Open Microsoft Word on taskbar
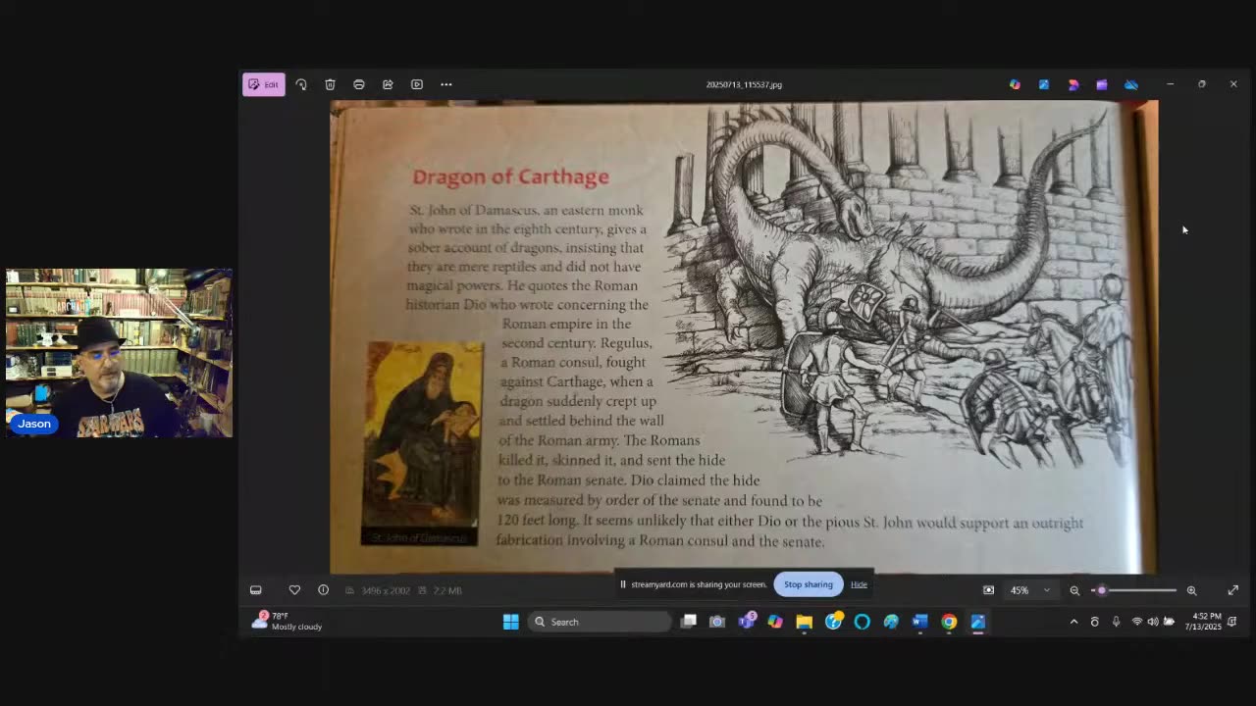 pyautogui.click(x=919, y=622)
